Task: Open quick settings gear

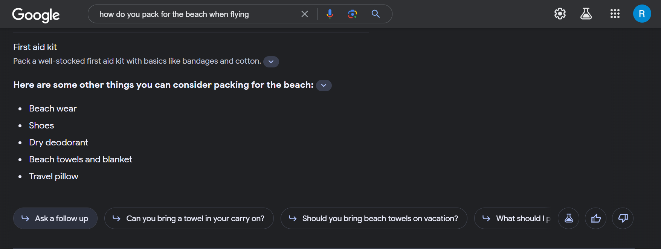Action: click(560, 14)
